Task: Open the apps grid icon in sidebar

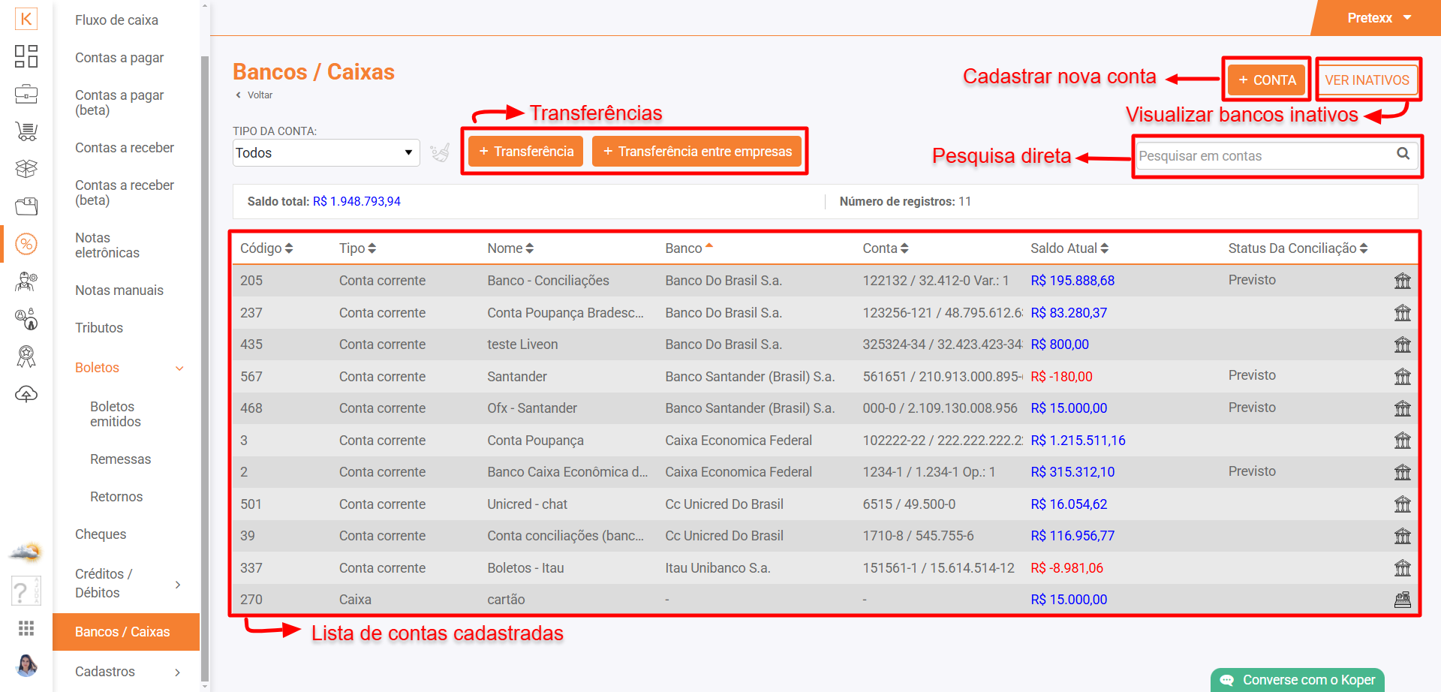Action: (x=26, y=627)
